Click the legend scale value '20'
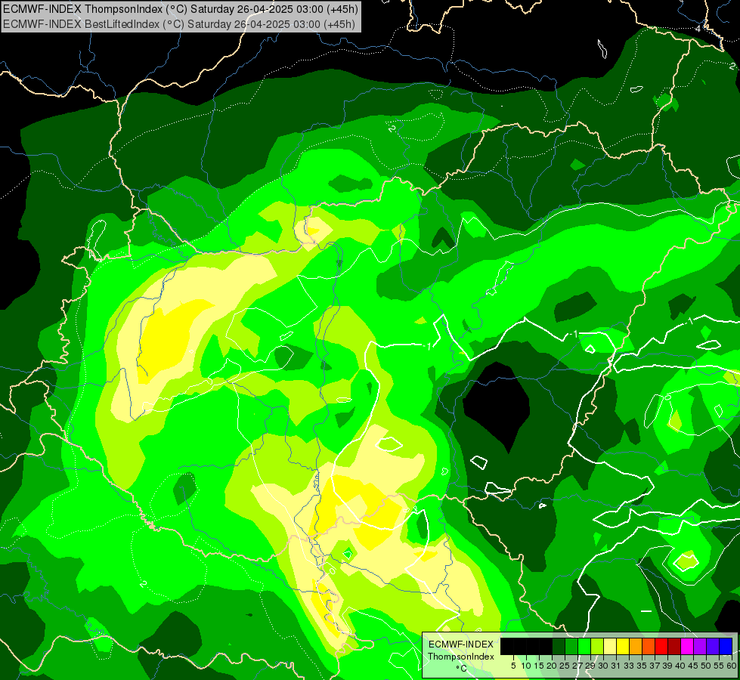Viewport: 740px width, 680px height. pyautogui.click(x=552, y=666)
